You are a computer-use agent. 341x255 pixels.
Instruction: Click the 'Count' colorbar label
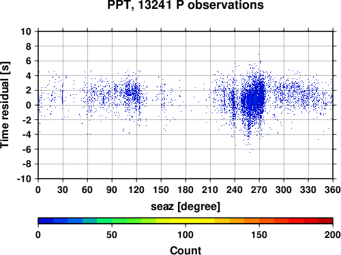(186, 250)
